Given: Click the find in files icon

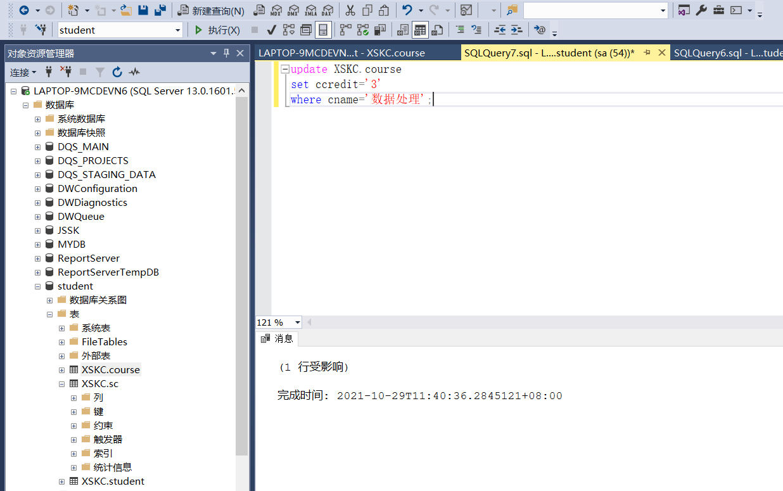Looking at the screenshot, I should tap(512, 10).
